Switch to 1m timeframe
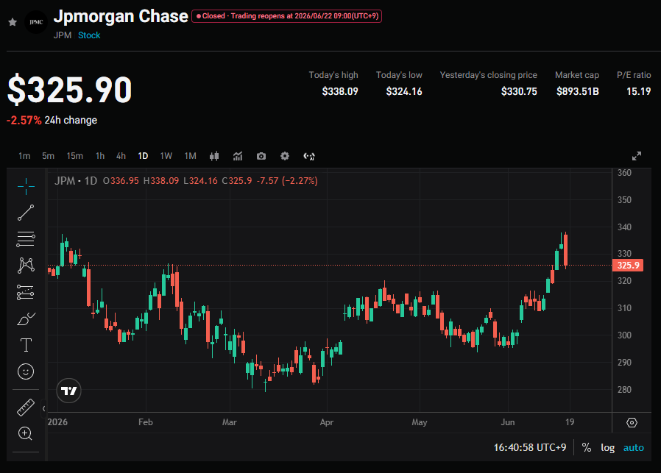Viewport: 661px width, 473px height. pyautogui.click(x=24, y=156)
